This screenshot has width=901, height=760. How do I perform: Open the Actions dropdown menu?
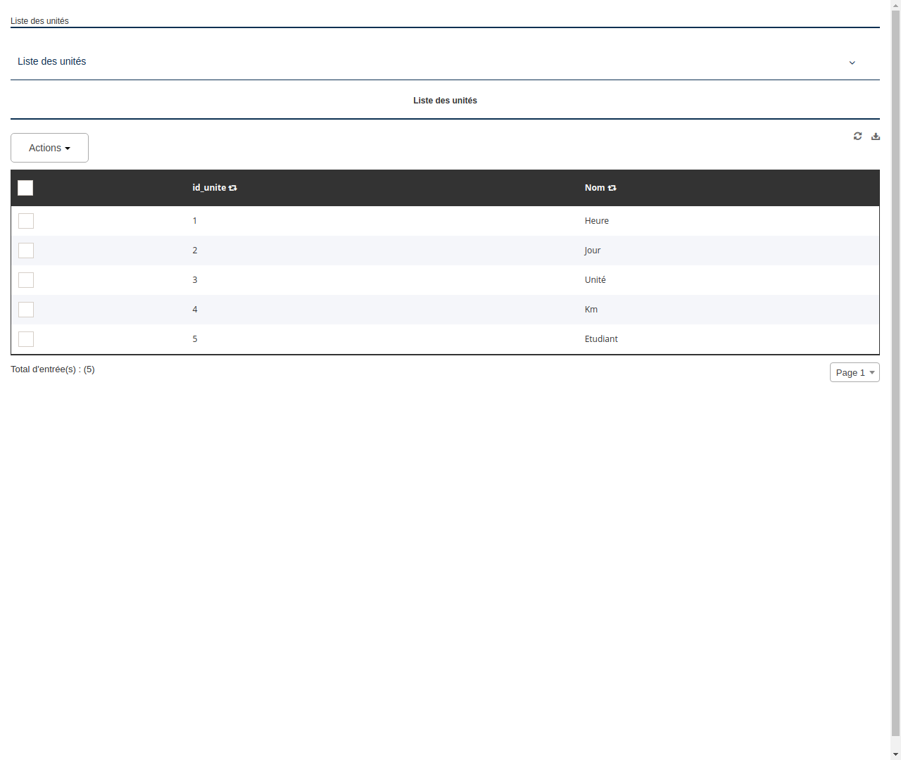point(49,148)
